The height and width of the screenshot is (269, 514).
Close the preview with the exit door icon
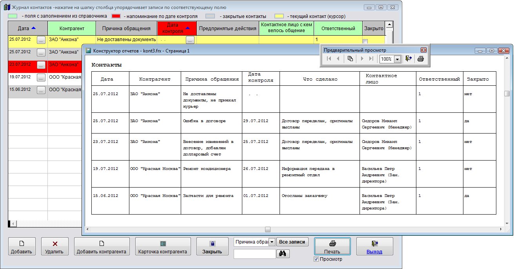(x=409, y=59)
